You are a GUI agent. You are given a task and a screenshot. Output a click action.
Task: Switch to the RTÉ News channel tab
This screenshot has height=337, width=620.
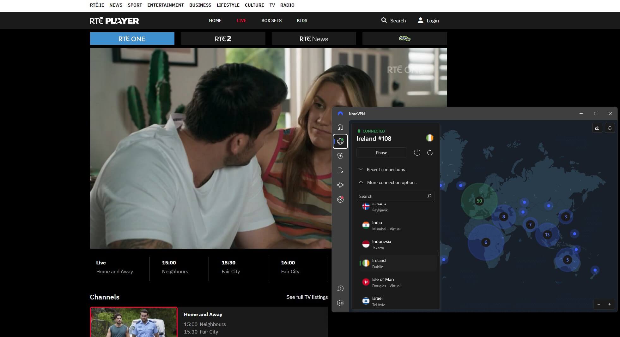pyautogui.click(x=314, y=38)
